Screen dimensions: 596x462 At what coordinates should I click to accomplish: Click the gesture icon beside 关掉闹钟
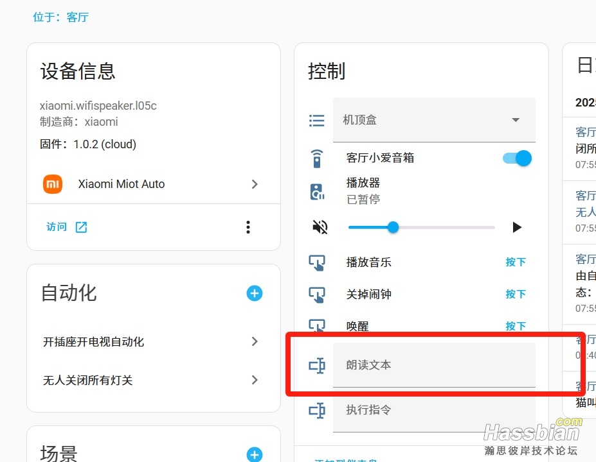[x=316, y=295]
